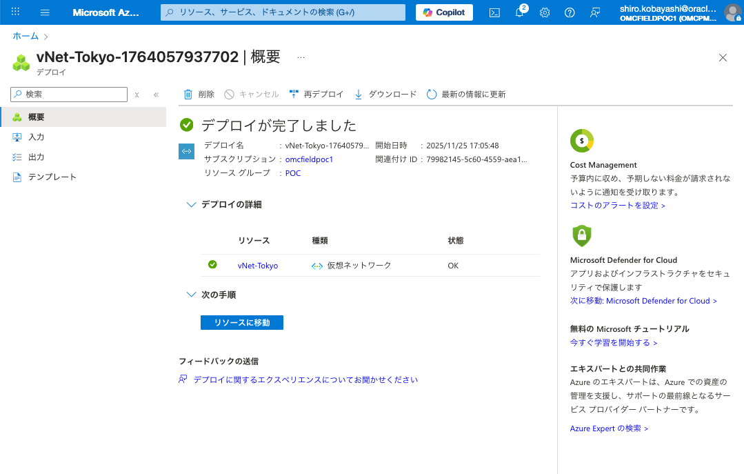The height and width of the screenshot is (474, 744).
Task: Click the 関連付け ID value text
Action: [476, 159]
